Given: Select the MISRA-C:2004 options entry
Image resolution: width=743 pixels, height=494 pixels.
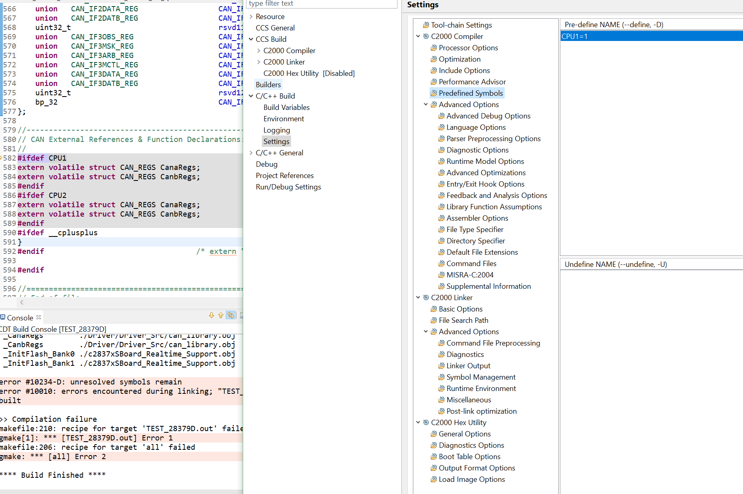Looking at the screenshot, I should tap(470, 275).
